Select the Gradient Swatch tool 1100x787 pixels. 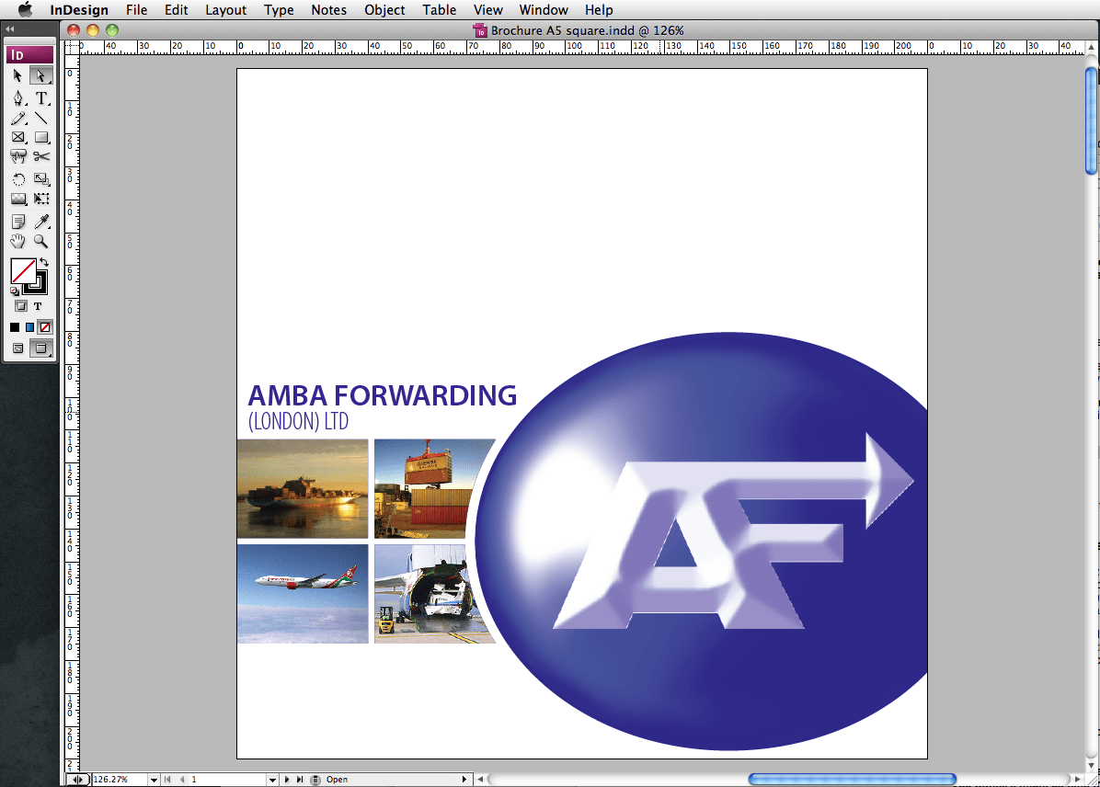coord(18,200)
